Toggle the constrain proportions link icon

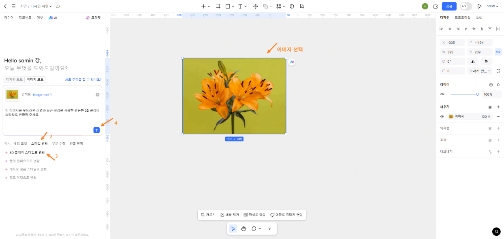(498, 52)
